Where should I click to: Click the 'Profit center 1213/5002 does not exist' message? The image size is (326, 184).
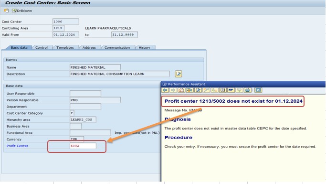click(233, 101)
